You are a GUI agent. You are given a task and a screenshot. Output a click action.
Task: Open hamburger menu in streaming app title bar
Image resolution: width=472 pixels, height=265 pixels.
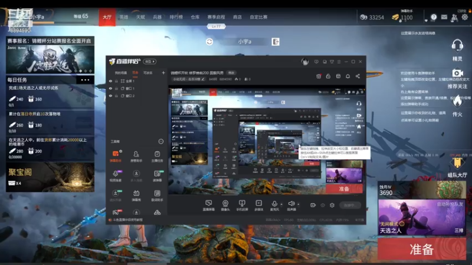coord(339,62)
